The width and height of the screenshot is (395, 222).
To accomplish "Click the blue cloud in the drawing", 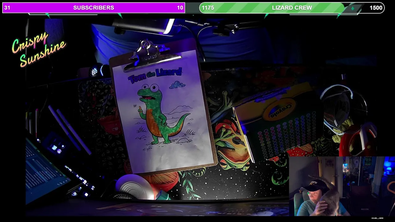I will pos(177,84).
